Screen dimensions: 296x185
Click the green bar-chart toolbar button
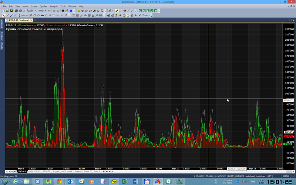tap(155, 11)
